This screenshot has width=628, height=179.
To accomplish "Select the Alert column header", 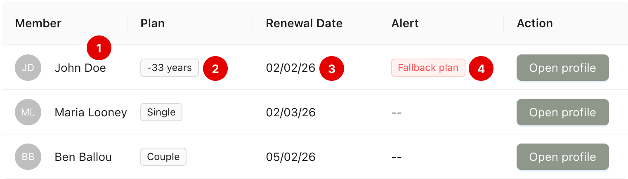I will (405, 24).
